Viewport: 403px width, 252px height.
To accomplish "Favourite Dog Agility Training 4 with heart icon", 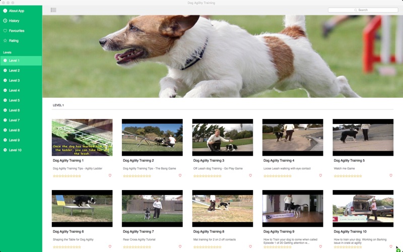I will pyautogui.click(x=320, y=175).
